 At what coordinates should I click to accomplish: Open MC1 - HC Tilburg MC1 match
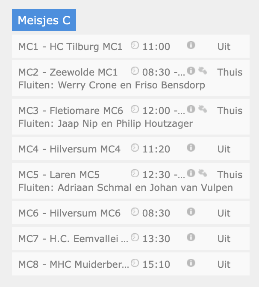pyautogui.click(x=70, y=47)
